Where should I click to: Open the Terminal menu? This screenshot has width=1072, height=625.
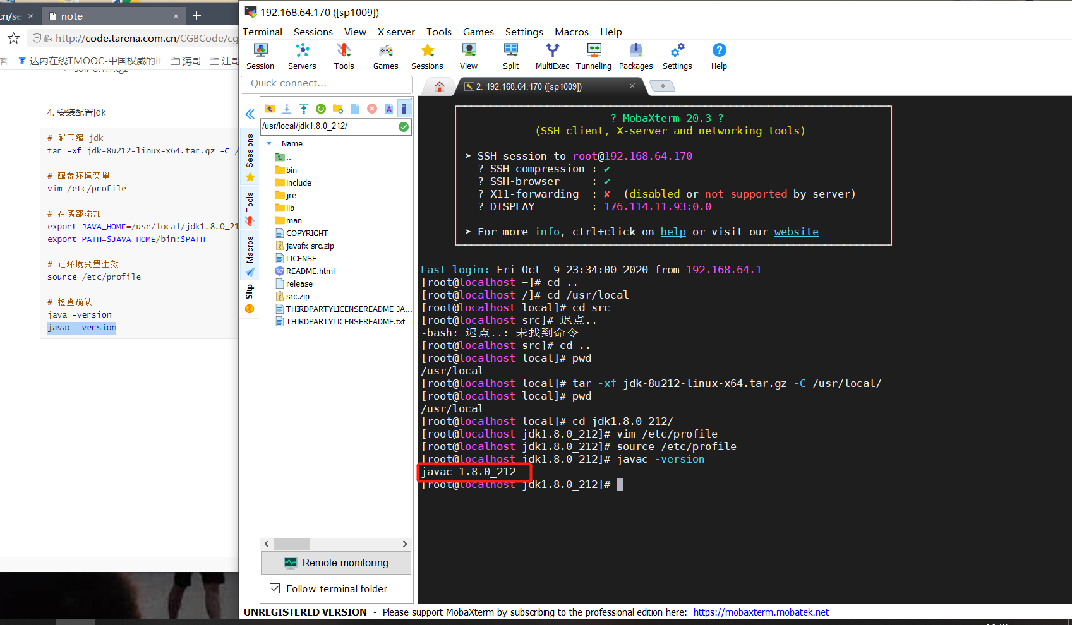(262, 32)
